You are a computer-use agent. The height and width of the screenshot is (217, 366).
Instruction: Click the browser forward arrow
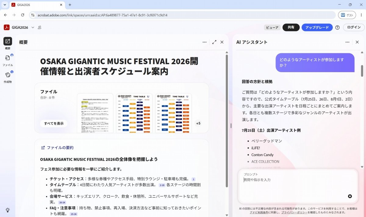(14, 15)
